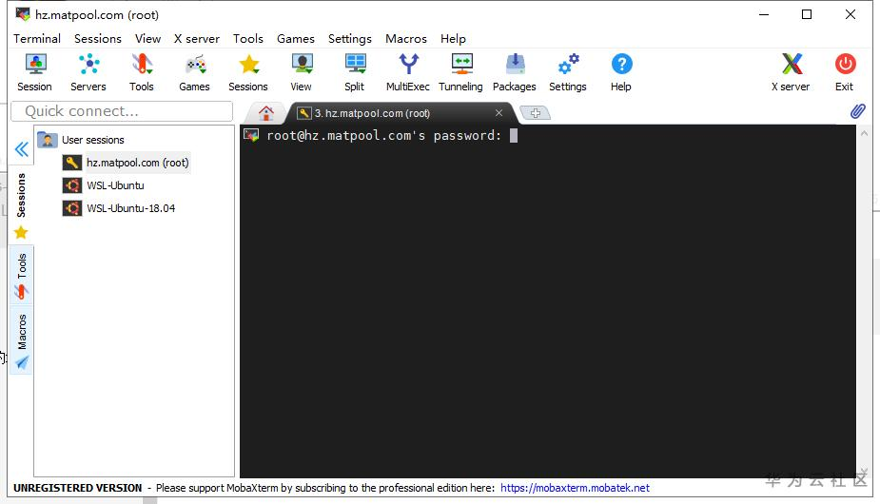Open the Sessions star toolbar icon

248,73
